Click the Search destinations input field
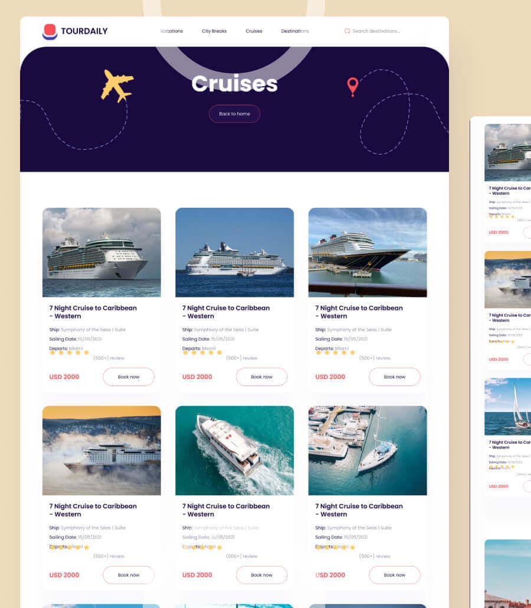Viewport: 531px width, 608px height. pos(383,31)
